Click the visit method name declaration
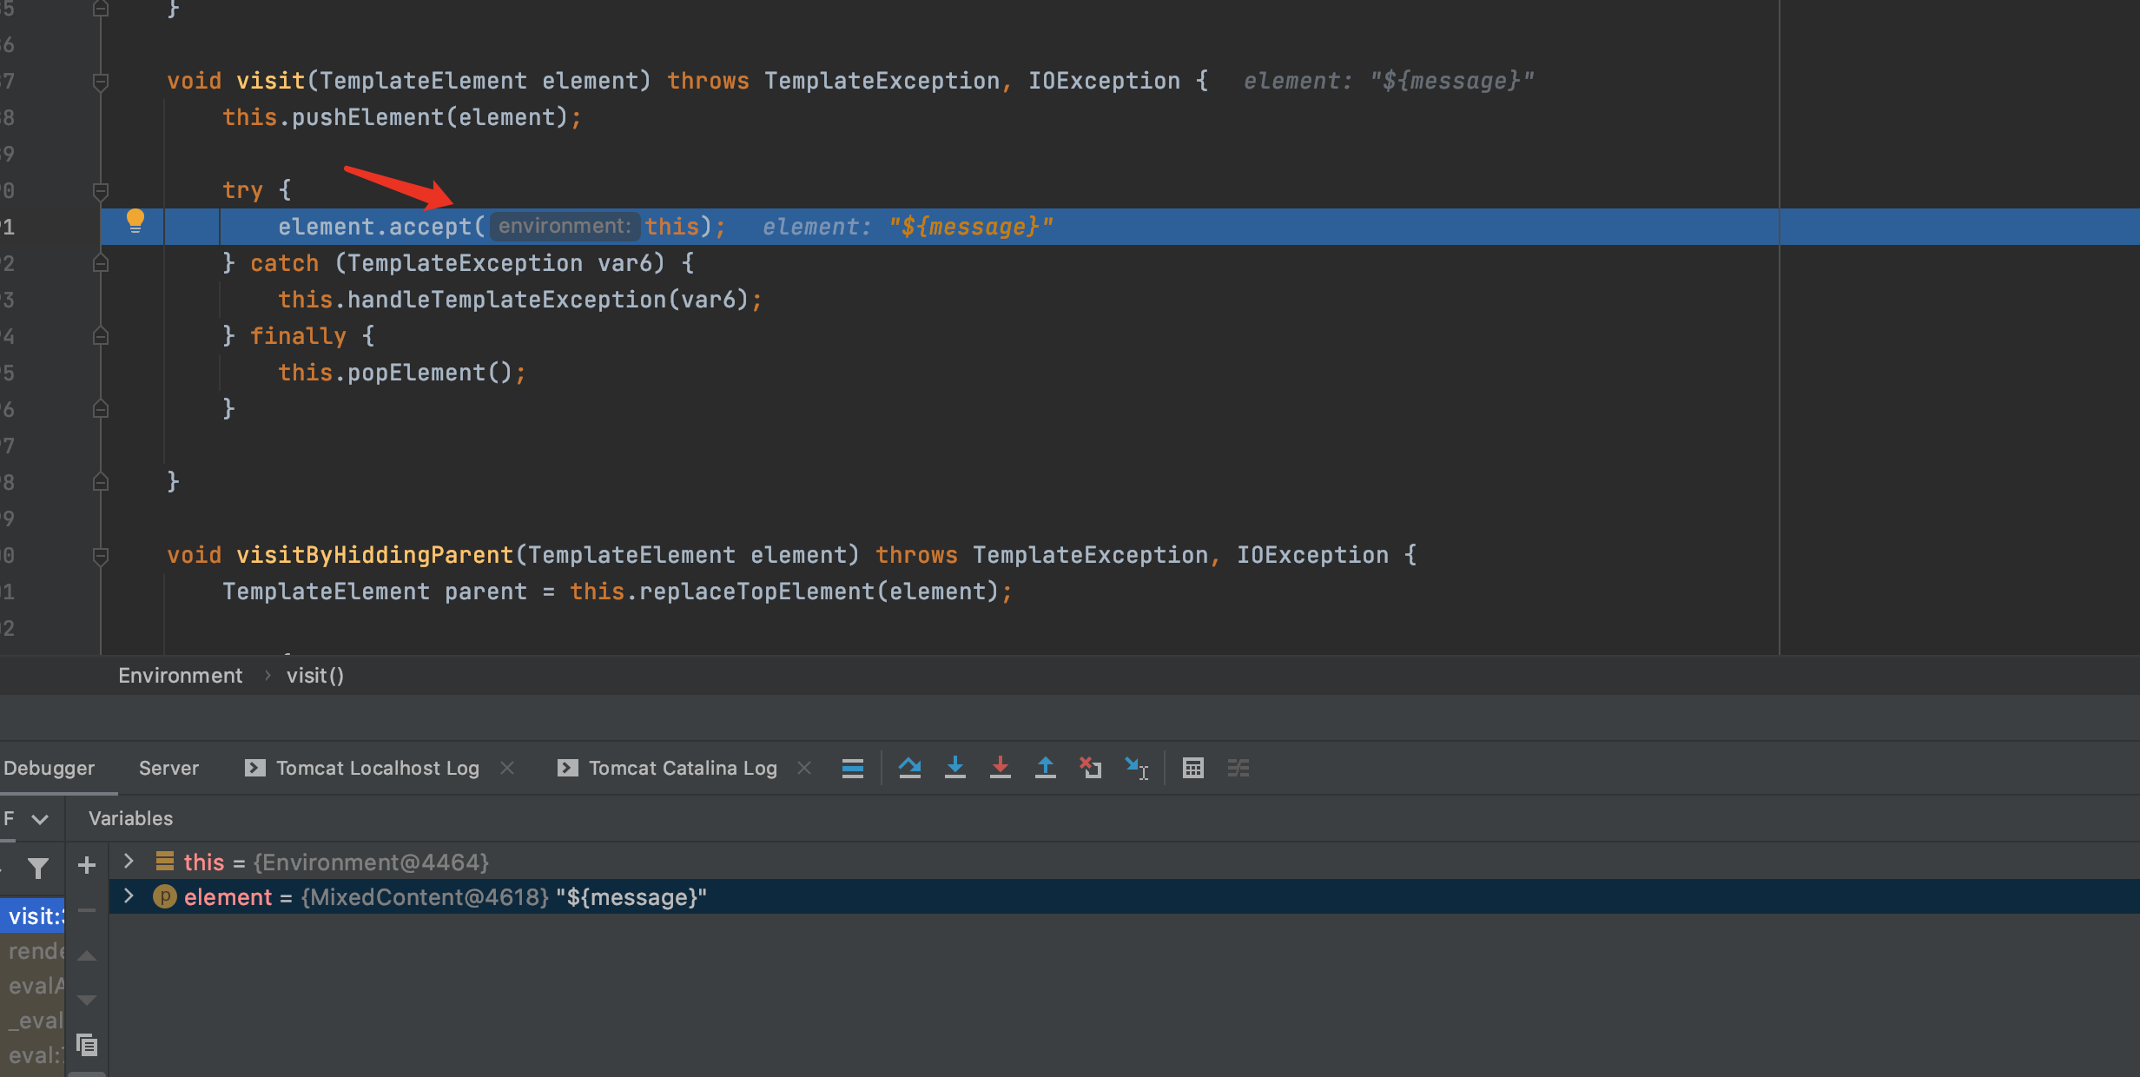Viewport: 2140px width, 1077px height. 270,81
